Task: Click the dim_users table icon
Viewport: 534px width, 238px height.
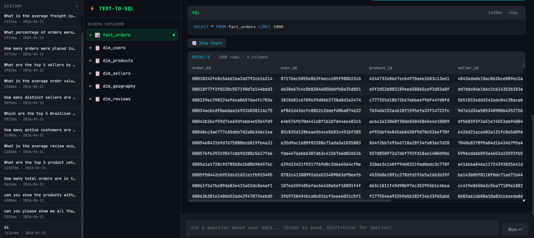Action: (97, 48)
